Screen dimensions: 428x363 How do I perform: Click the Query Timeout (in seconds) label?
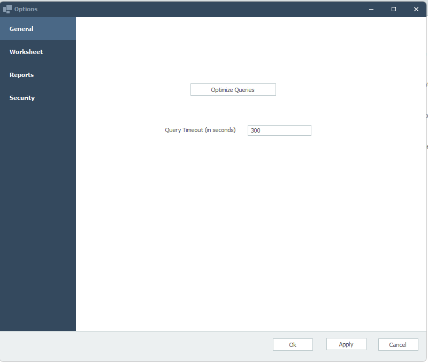[x=200, y=130]
